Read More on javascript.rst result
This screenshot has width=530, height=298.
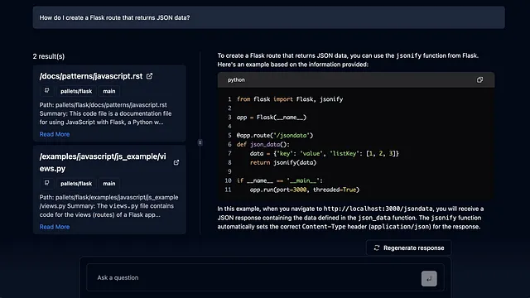55,134
